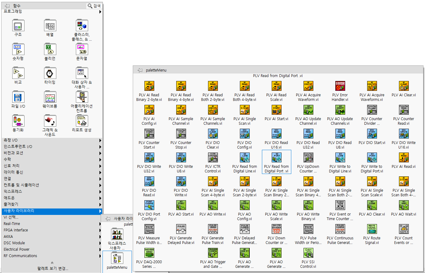425x273 pixels.
Task: Expand the 비전과 모션 category
Action: (52, 153)
